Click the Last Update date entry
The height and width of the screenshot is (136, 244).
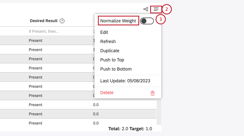pyautogui.click(x=125, y=81)
